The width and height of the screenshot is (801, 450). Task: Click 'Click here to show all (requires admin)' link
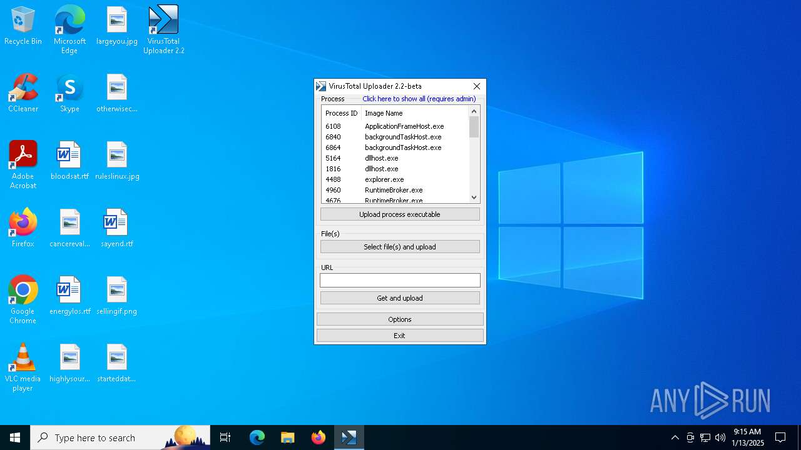(419, 99)
